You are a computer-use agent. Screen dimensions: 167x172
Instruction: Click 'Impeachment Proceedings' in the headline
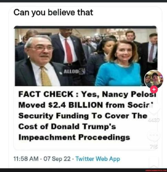[74, 137]
